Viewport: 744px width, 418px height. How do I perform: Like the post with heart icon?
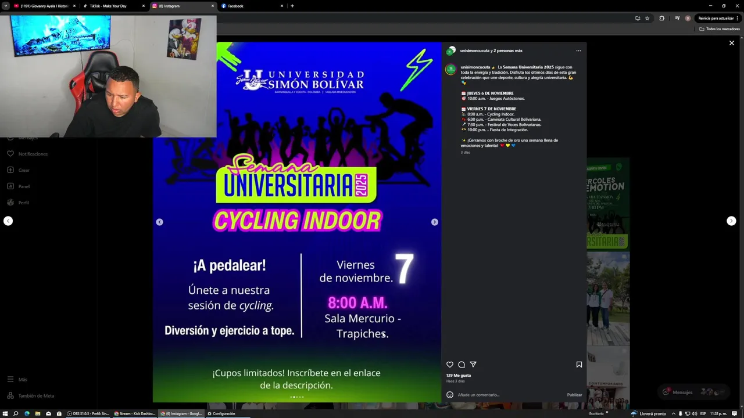(x=450, y=365)
